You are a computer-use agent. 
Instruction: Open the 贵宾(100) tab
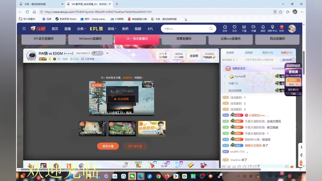point(268,53)
